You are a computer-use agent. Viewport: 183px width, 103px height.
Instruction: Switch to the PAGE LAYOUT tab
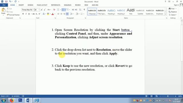point(42,5)
